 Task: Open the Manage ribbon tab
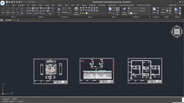pos(60,5)
